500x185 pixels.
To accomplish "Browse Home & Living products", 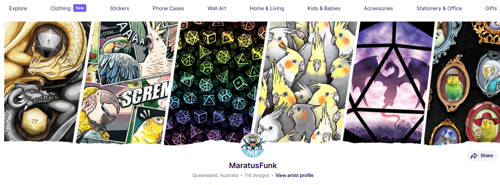I will pyautogui.click(x=267, y=8).
